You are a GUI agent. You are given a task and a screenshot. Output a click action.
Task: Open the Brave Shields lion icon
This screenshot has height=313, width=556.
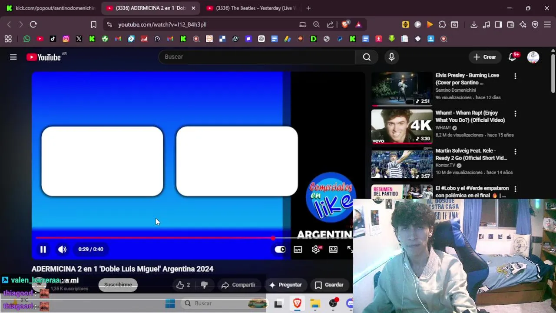pyautogui.click(x=345, y=24)
